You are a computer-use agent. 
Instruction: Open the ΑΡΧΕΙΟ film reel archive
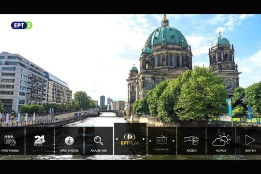click(x=191, y=141)
